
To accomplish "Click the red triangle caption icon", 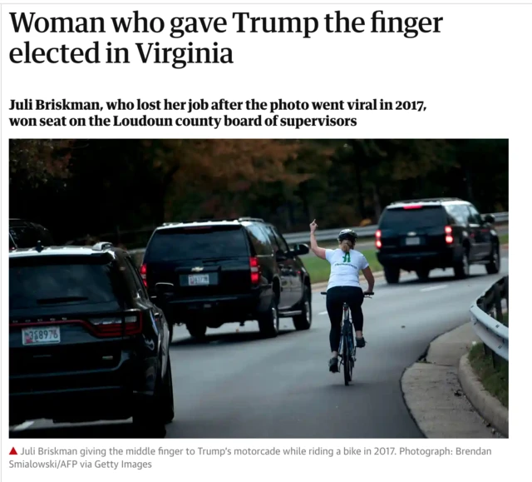I will (x=13, y=451).
